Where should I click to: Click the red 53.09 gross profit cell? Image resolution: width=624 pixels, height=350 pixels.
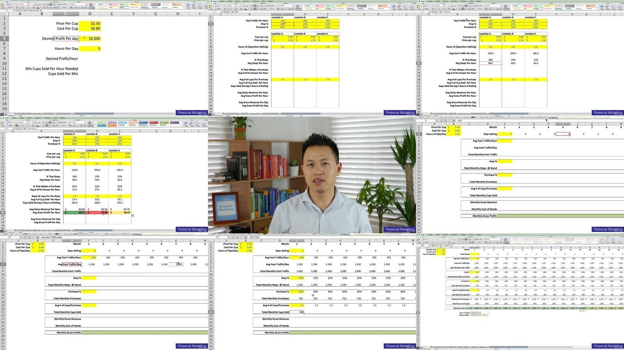[x=97, y=213]
